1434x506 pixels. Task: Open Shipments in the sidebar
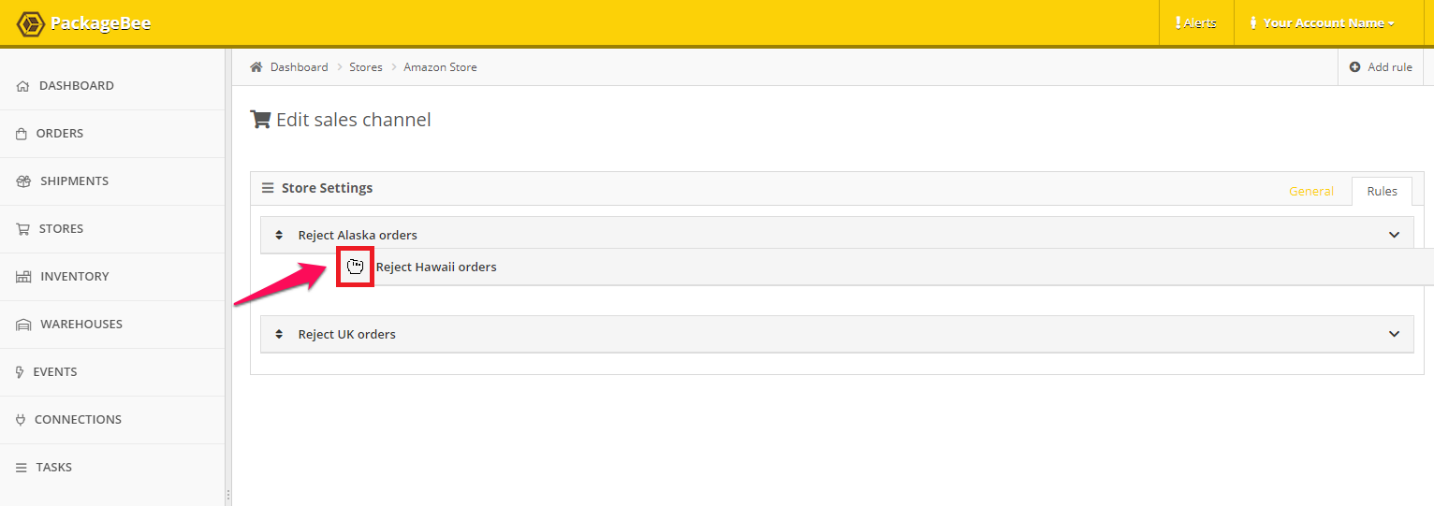pos(112,181)
